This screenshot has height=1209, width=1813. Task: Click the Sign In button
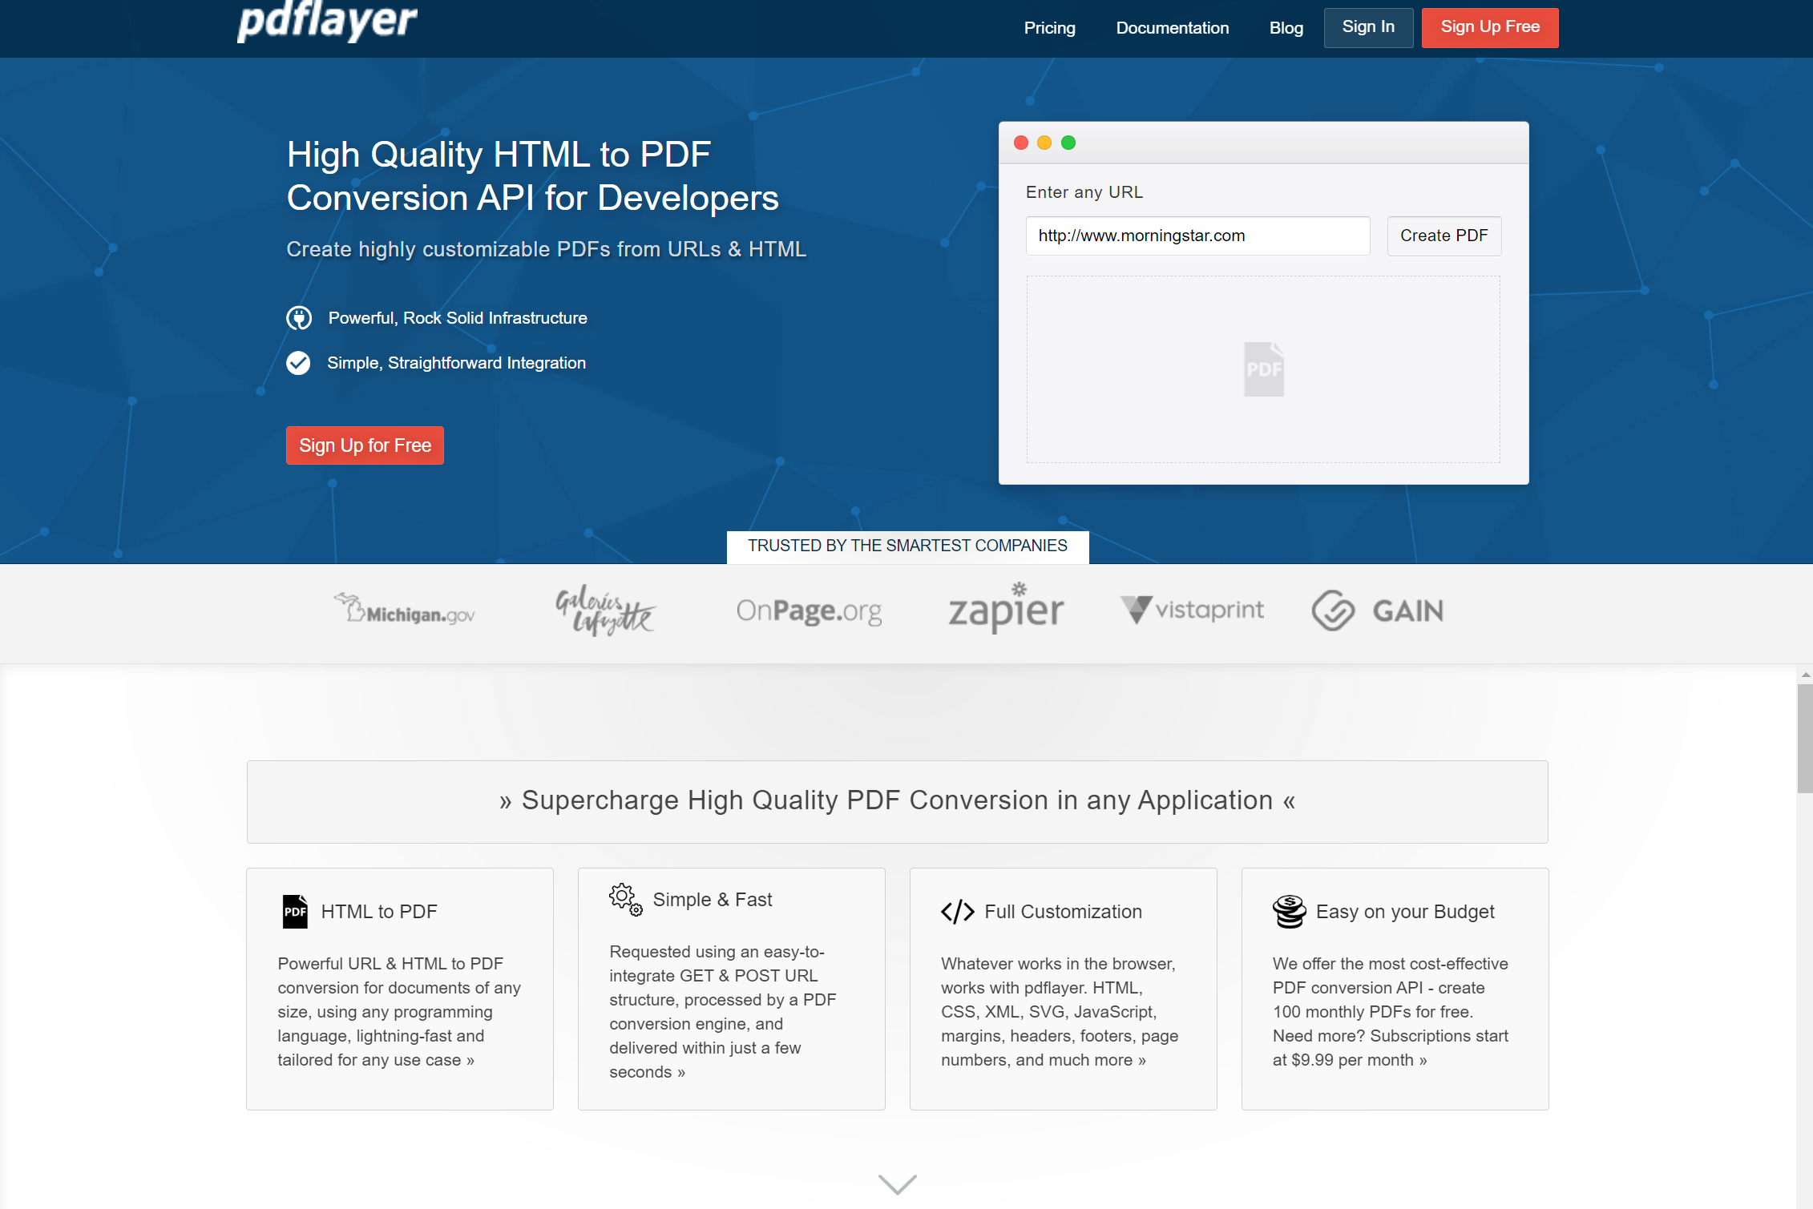[x=1368, y=27]
